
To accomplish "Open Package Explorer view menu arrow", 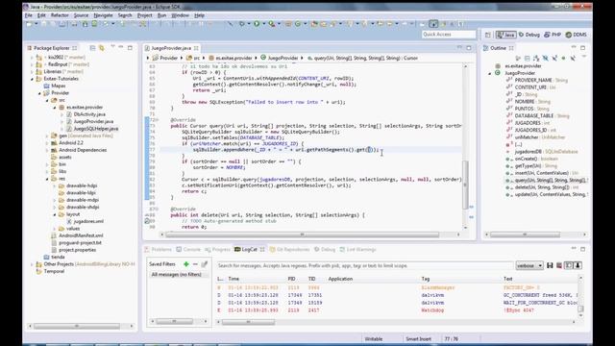I will 112,47.
